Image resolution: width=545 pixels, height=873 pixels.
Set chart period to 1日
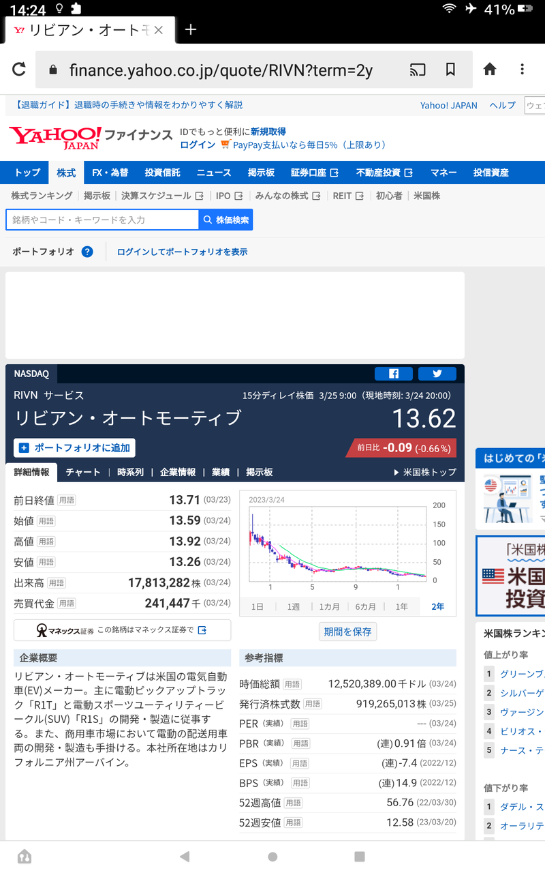258,606
